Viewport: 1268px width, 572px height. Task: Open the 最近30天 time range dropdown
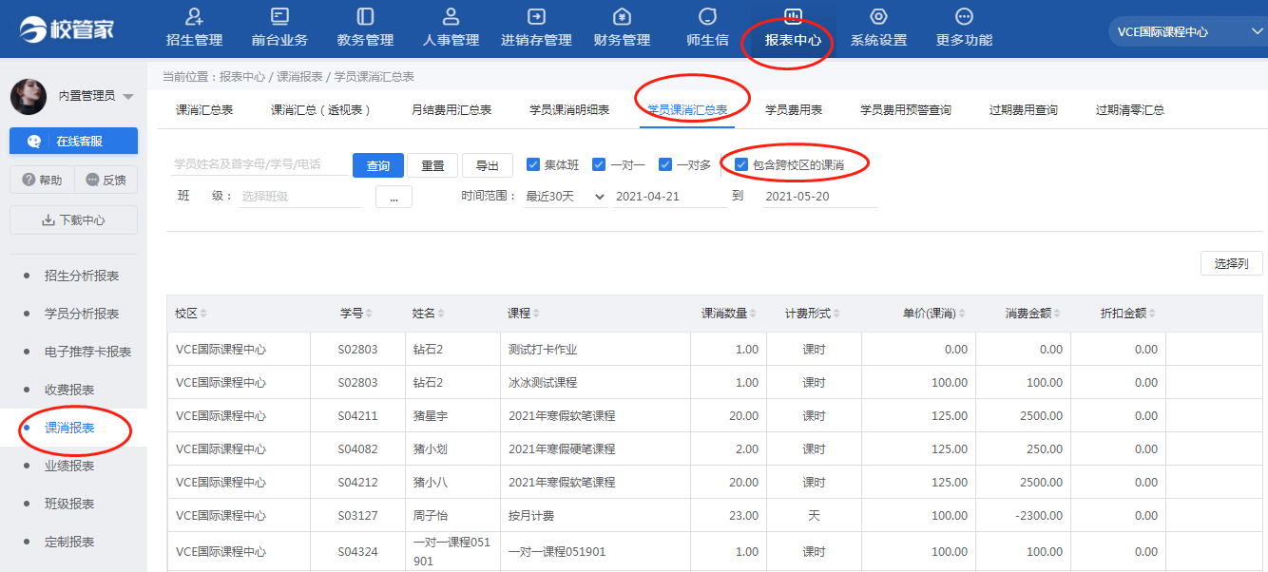(566, 196)
